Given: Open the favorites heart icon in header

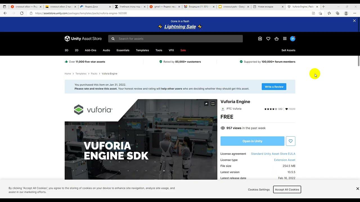Looking at the screenshot, I should point(268,39).
